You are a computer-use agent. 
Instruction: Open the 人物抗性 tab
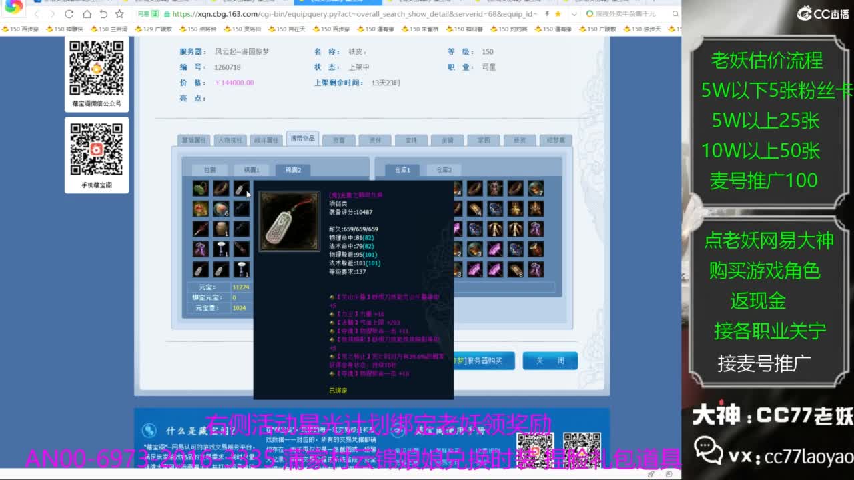coord(230,141)
